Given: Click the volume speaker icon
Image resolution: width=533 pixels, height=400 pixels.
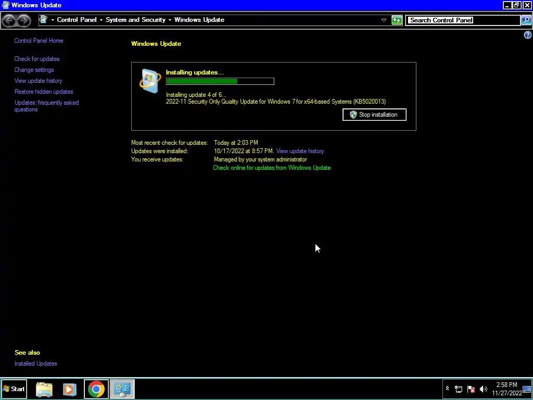Looking at the screenshot, I should [x=484, y=389].
